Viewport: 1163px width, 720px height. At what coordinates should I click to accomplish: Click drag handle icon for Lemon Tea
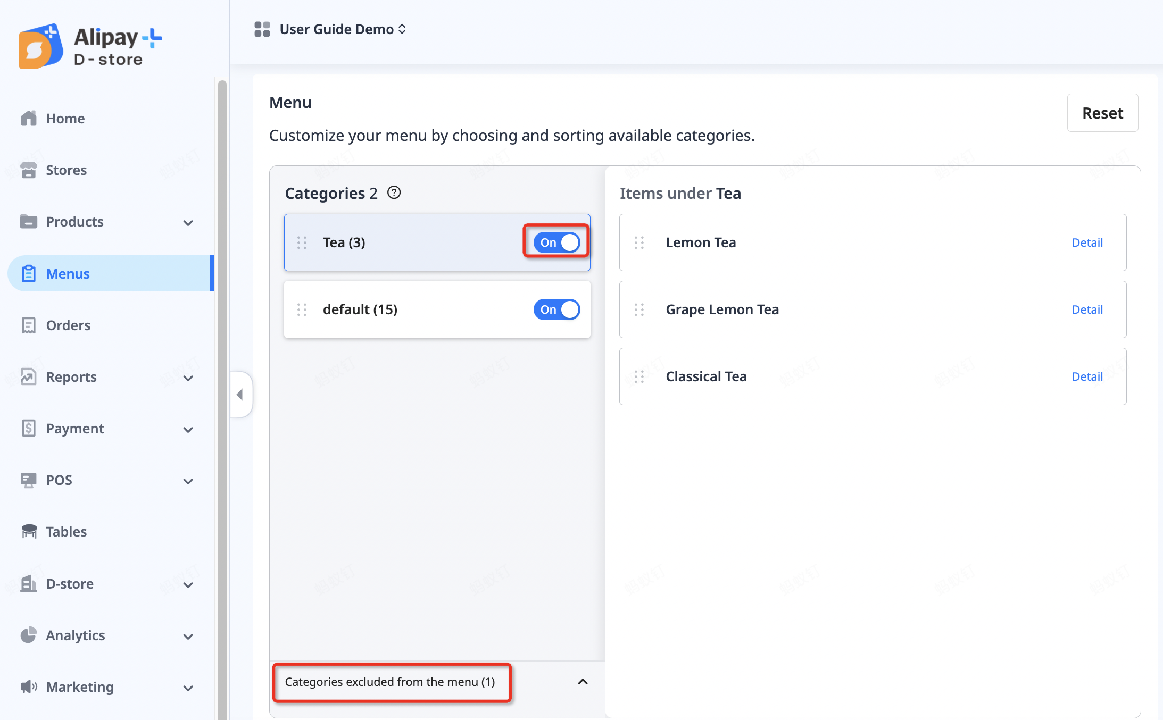pos(639,242)
